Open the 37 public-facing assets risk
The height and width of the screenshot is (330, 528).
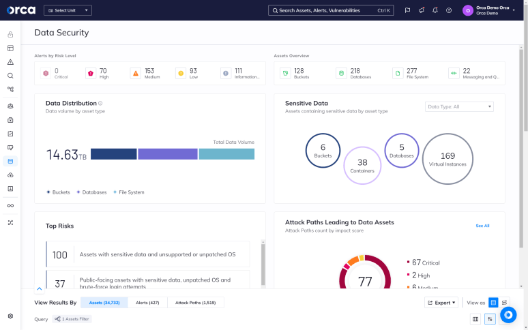coord(148,280)
